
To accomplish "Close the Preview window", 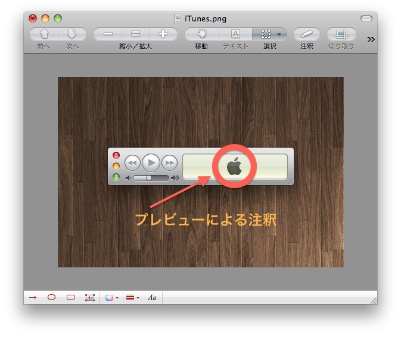I will pos(33,18).
